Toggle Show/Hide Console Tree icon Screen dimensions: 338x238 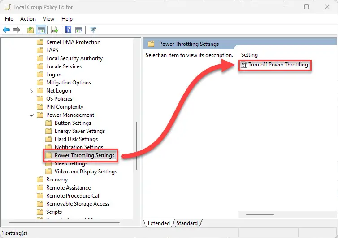tap(41, 30)
